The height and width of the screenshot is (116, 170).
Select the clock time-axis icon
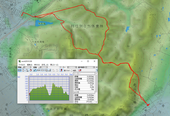(x=23, y=70)
